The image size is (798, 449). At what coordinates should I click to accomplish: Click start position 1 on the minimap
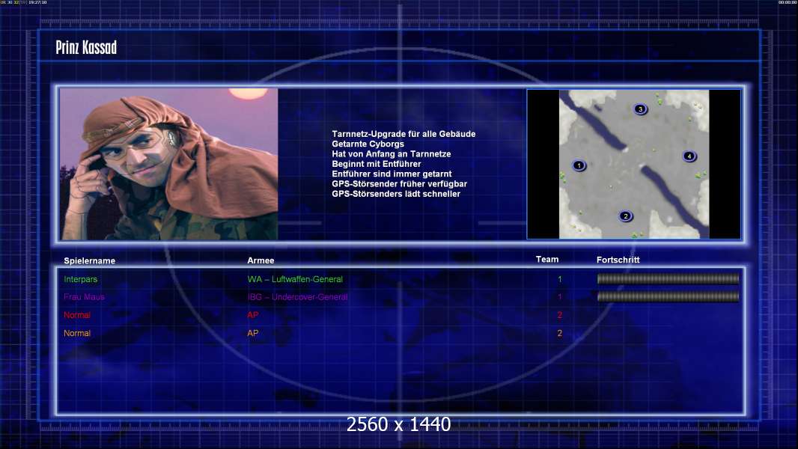coord(579,165)
